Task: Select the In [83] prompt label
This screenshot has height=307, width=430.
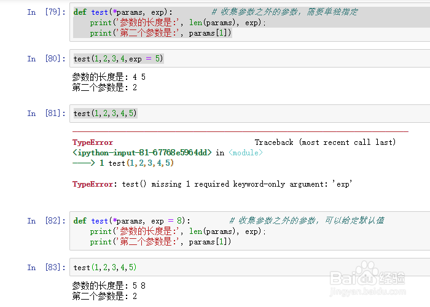Action: point(46,267)
